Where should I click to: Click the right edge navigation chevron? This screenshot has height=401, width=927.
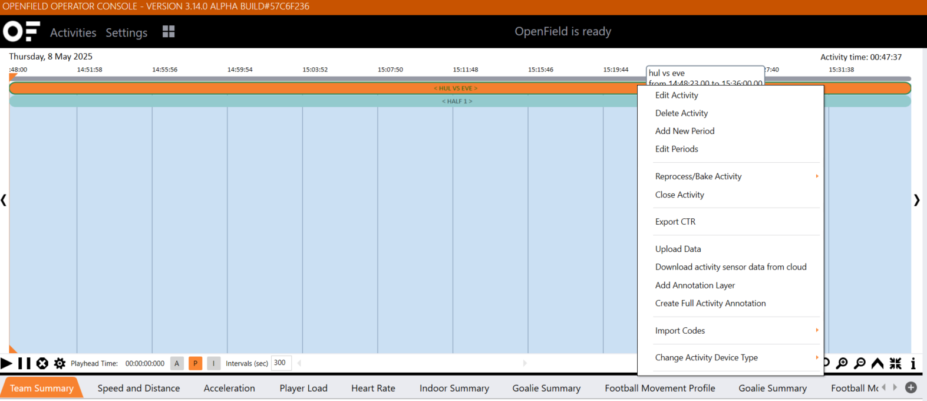pos(916,200)
